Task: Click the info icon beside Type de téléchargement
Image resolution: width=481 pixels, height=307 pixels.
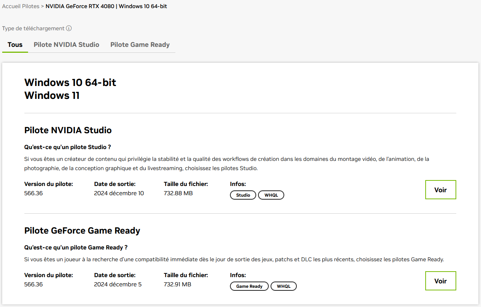Action: pyautogui.click(x=69, y=28)
